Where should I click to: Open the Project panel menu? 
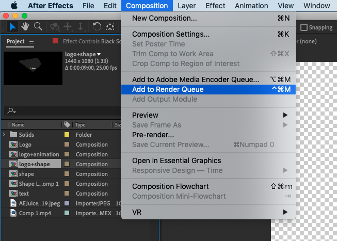click(x=31, y=42)
